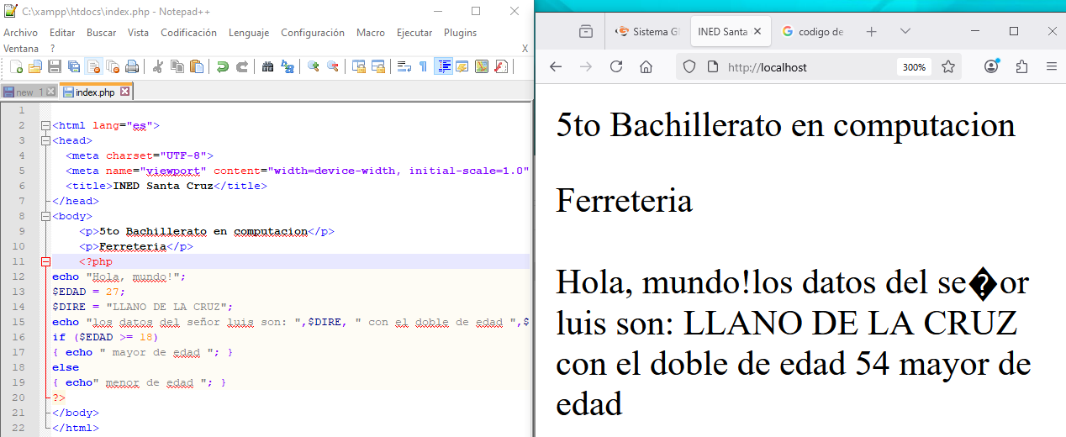Open the Function List icon
This screenshot has height=437, width=1066.
501,66
